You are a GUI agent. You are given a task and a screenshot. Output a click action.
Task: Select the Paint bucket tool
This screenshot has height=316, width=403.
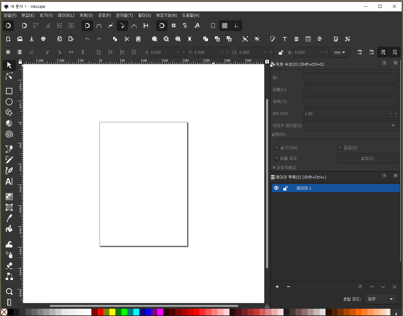click(9, 229)
